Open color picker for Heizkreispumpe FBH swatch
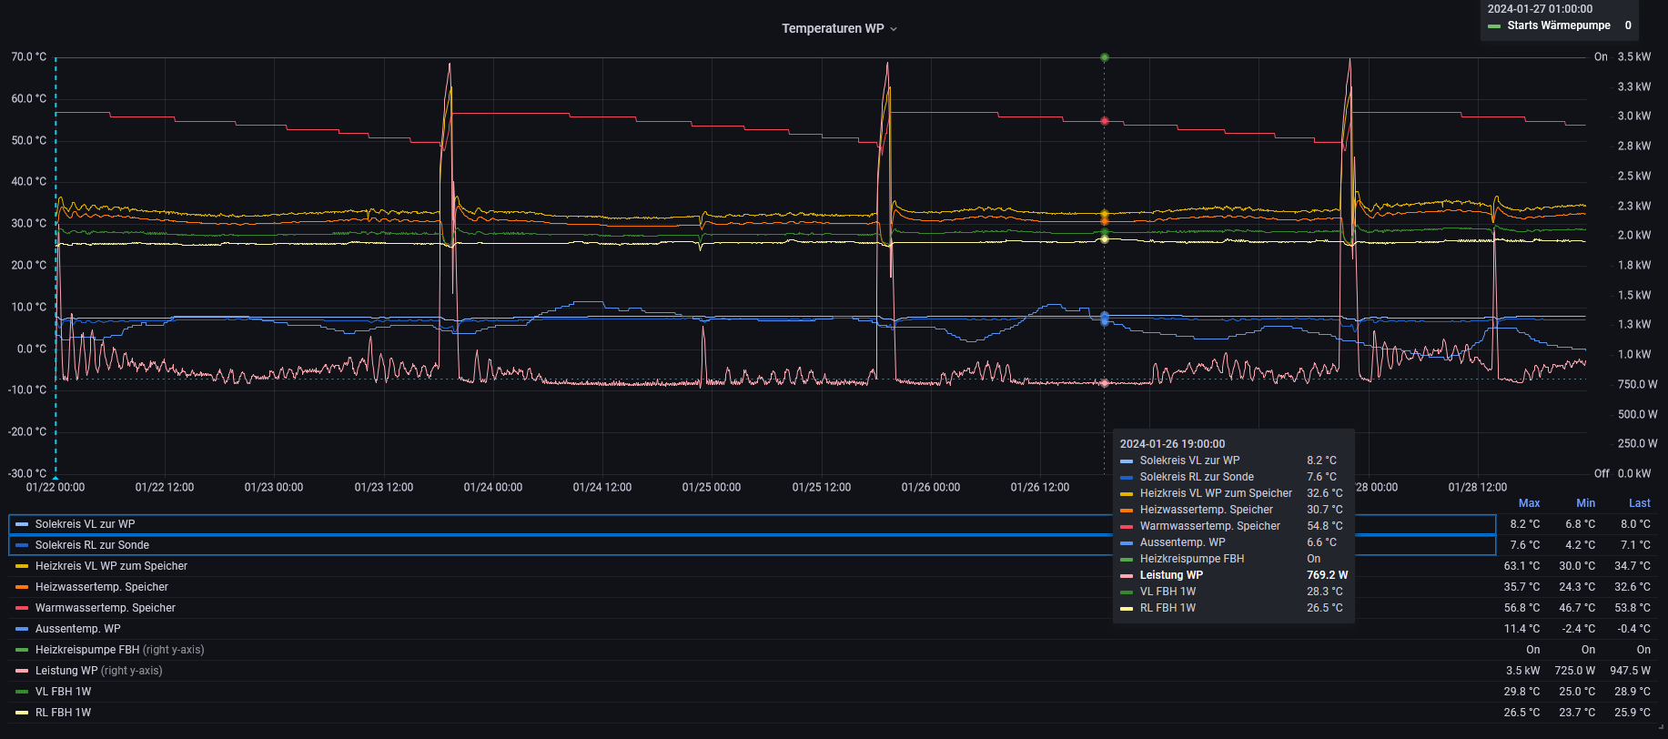 [x=22, y=650]
